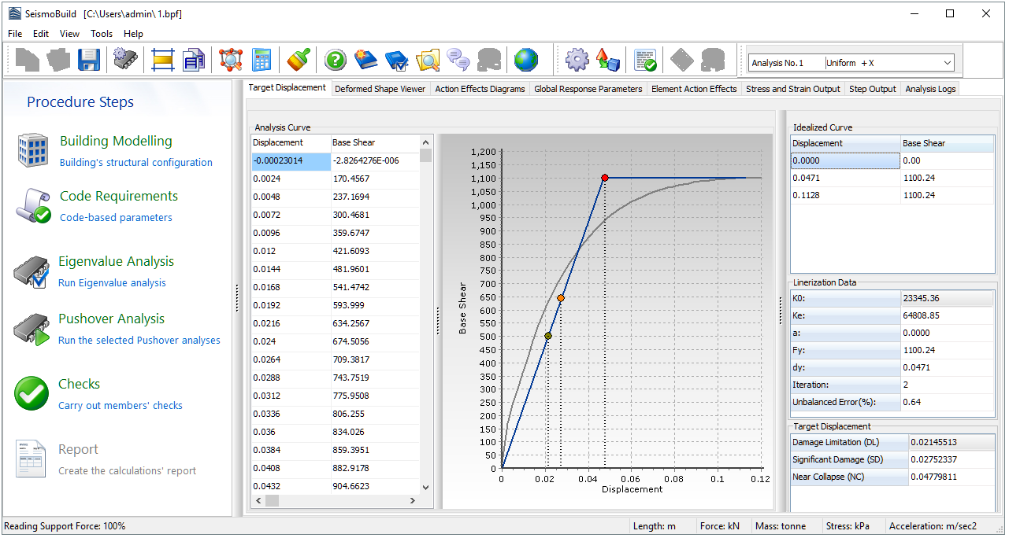Click Carry out members' checks link
This screenshot has height=538, width=1009.
121,406
